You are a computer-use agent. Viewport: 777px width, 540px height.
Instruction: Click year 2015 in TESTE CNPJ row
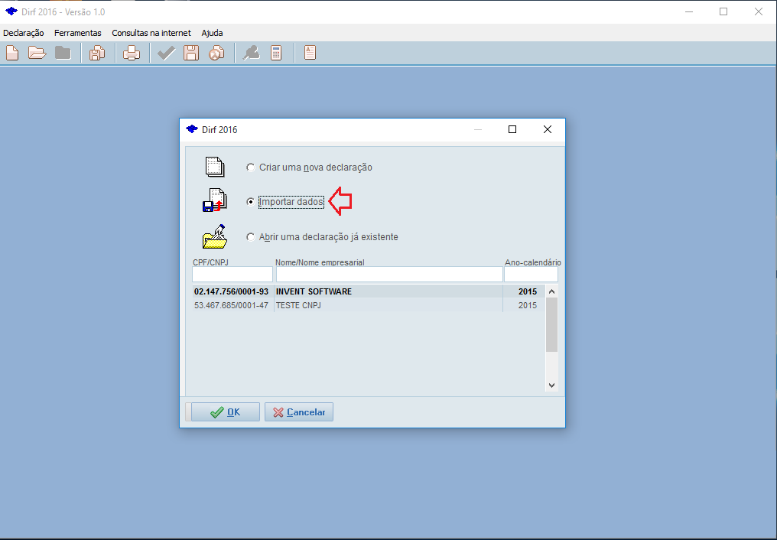tap(528, 305)
